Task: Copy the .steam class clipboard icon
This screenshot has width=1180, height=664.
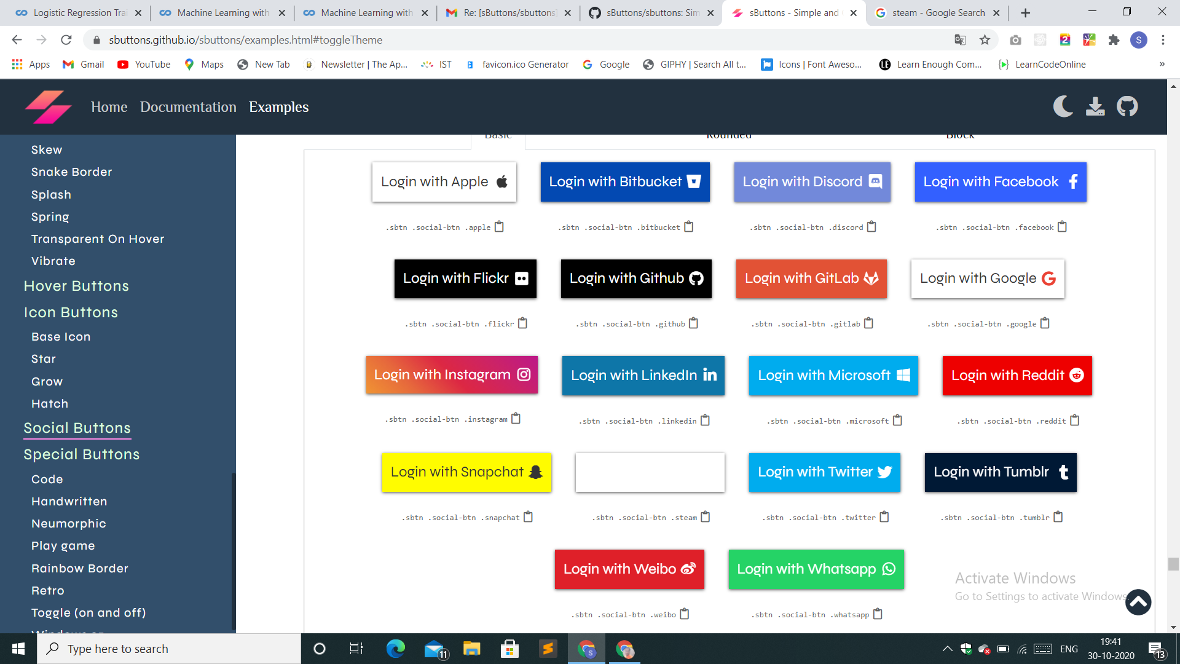Action: pyautogui.click(x=706, y=517)
